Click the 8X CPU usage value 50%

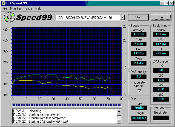[x=161, y=99]
